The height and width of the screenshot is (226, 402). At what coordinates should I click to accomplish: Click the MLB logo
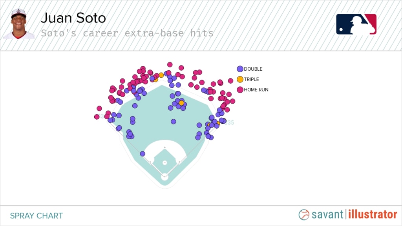click(356, 24)
